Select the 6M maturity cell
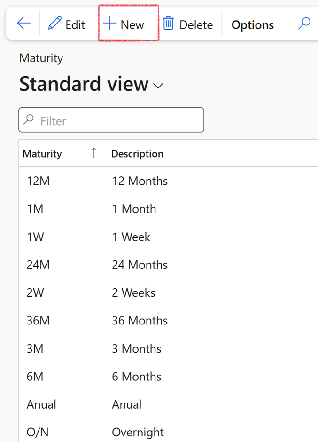 (35, 377)
